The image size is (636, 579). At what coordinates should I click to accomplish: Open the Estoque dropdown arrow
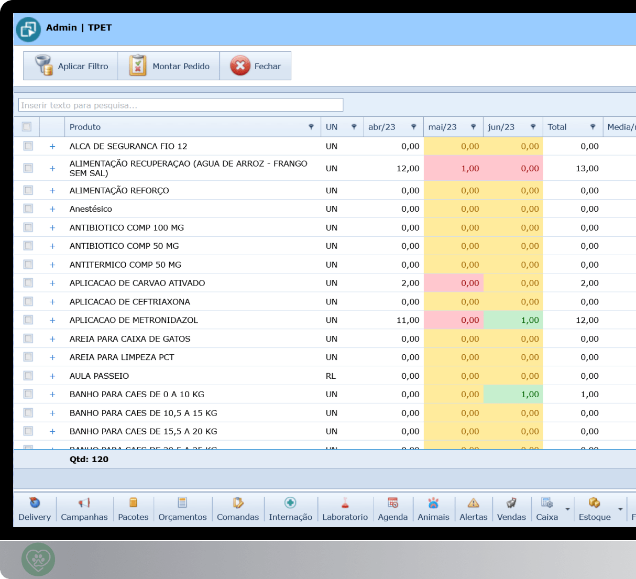(x=620, y=509)
